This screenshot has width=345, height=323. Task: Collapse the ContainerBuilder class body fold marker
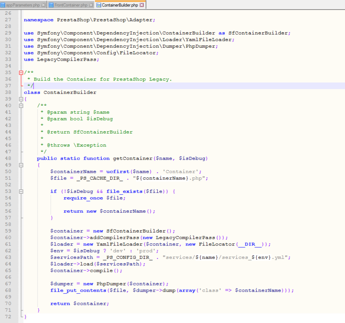click(x=21, y=99)
